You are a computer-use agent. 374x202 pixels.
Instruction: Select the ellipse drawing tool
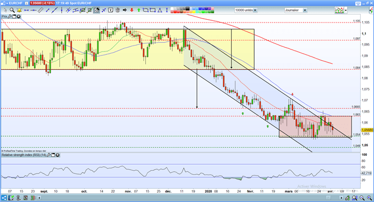[x=146, y=10]
